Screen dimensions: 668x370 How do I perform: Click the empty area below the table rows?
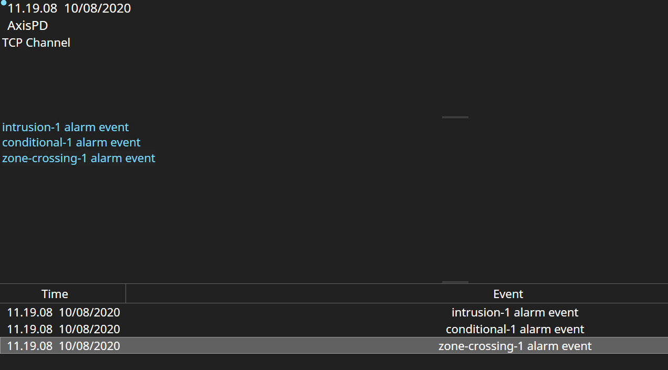334,362
